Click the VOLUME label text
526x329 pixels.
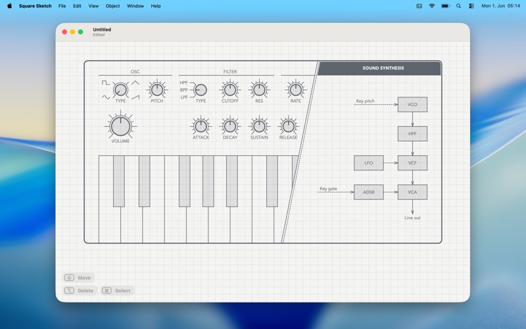[x=120, y=141]
